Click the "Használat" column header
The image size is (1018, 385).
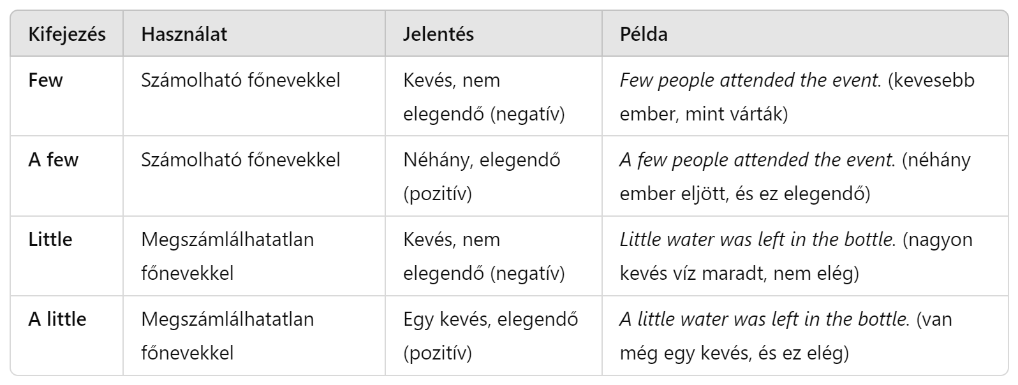tap(184, 34)
